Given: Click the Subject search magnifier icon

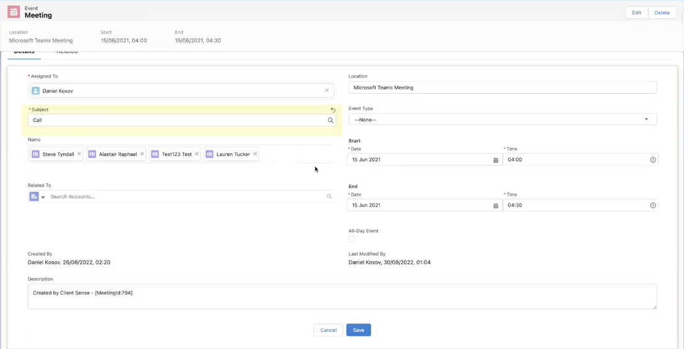Looking at the screenshot, I should click(x=331, y=120).
